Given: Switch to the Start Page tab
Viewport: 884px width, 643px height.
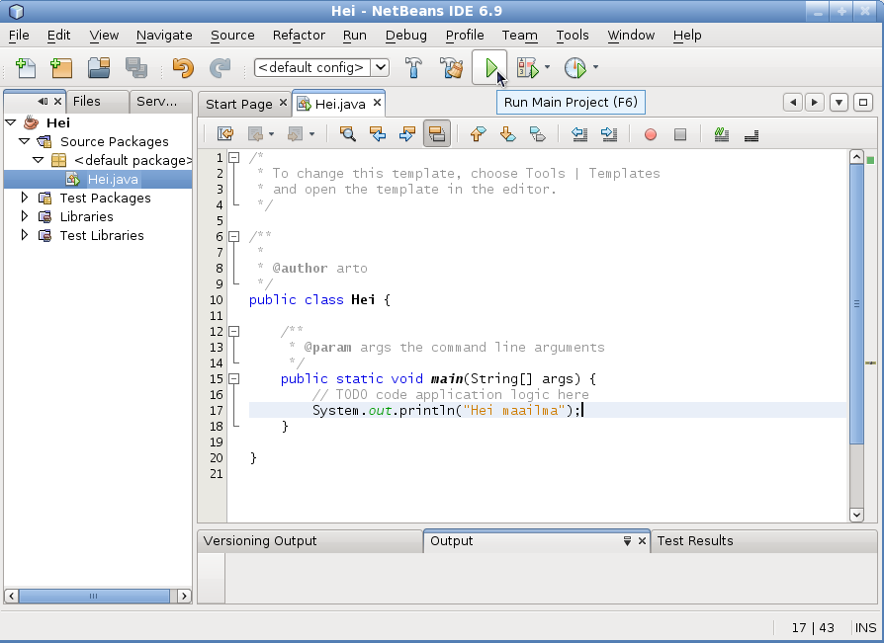Looking at the screenshot, I should (x=238, y=104).
